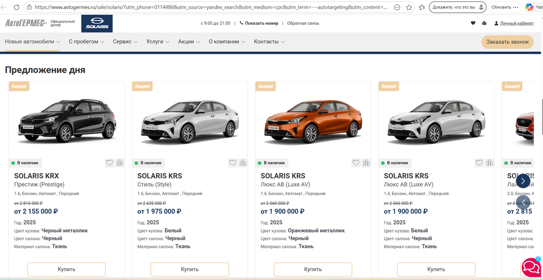Click the АвтоГЕРМЕС logo

(26, 23)
